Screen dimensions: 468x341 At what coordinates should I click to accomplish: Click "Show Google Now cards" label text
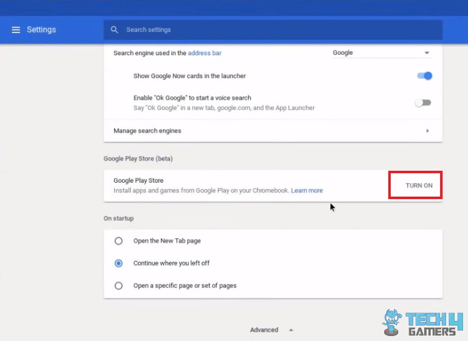click(x=189, y=76)
